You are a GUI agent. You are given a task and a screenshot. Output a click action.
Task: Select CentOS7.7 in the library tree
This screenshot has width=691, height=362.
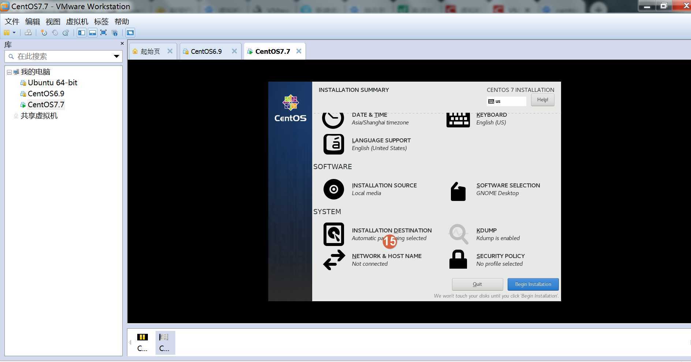click(x=46, y=105)
